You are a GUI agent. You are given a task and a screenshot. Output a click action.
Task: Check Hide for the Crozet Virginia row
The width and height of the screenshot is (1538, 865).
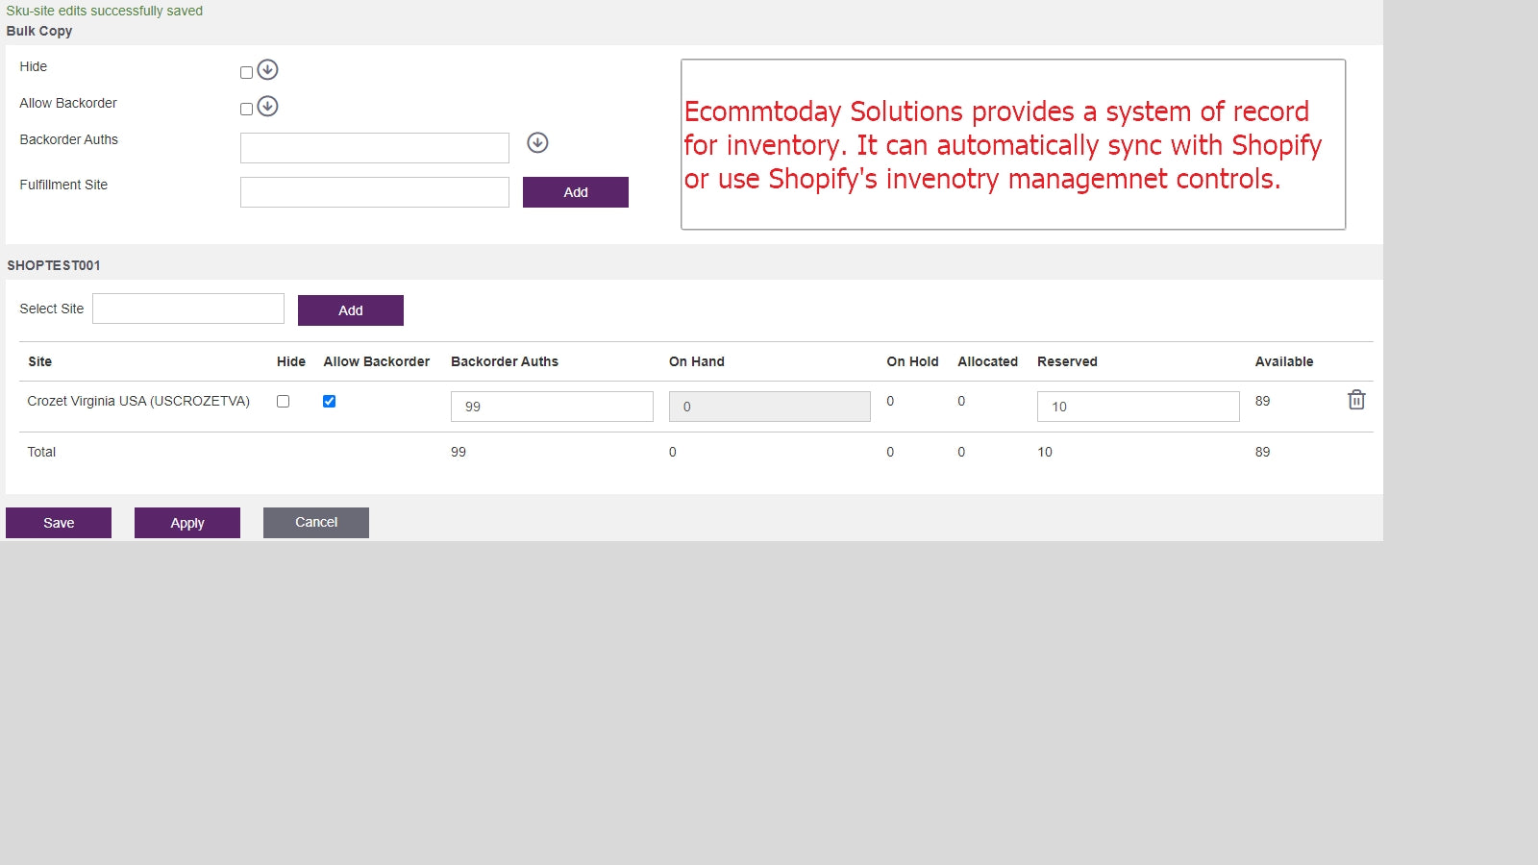pyautogui.click(x=283, y=402)
